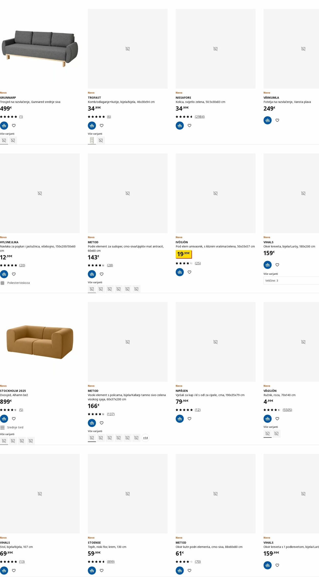Open HYLSNEJLIKA (20) reviews
This screenshot has width=319, height=577.
coord(22,265)
